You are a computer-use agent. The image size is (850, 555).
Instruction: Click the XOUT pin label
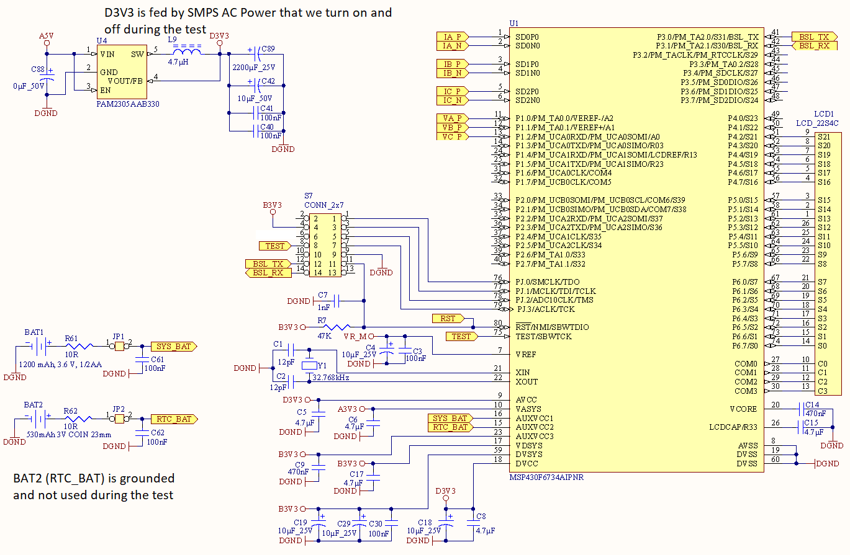[527, 382]
